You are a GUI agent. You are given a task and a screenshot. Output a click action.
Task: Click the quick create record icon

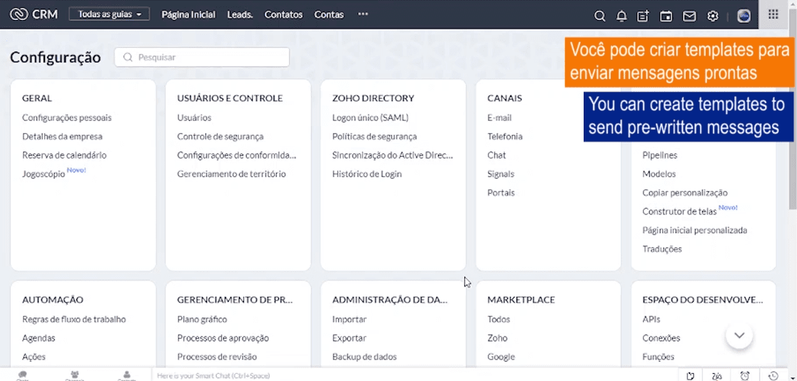pyautogui.click(x=643, y=16)
